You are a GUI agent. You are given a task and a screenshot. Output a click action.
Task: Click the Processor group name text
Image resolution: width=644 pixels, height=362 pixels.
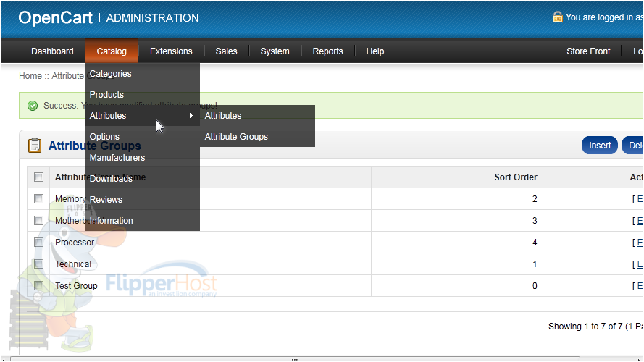(x=75, y=242)
